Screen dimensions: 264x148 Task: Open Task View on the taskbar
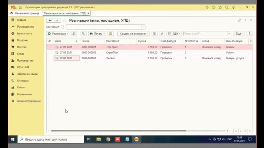pyautogui.click(x=89, y=139)
